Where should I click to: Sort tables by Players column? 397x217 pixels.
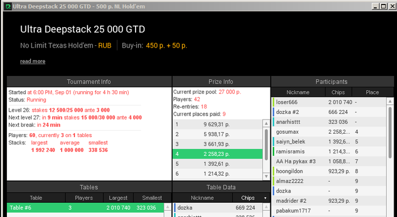click(84, 198)
